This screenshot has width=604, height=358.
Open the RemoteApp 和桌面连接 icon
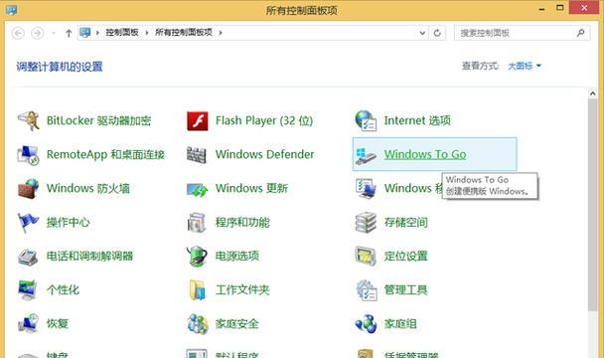click(x=28, y=155)
